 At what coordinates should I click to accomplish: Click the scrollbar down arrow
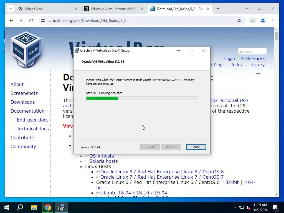(x=277, y=194)
